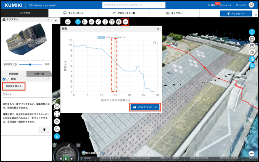Open the filter text dropdown arrow
This screenshot has height=162, width=259.
pos(161,5)
